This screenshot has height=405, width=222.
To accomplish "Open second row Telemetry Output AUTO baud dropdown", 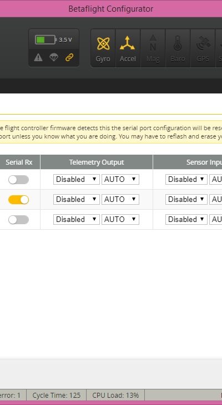I will [x=120, y=199].
